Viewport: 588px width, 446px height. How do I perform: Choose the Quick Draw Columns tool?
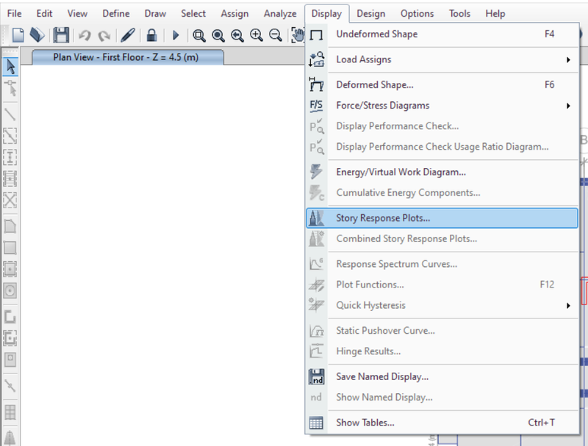(10, 158)
